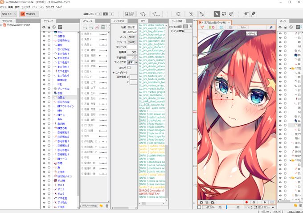The image size is (303, 213).
Task: Open the SDK 3.0 dropdown
Action: tap(9, 14)
